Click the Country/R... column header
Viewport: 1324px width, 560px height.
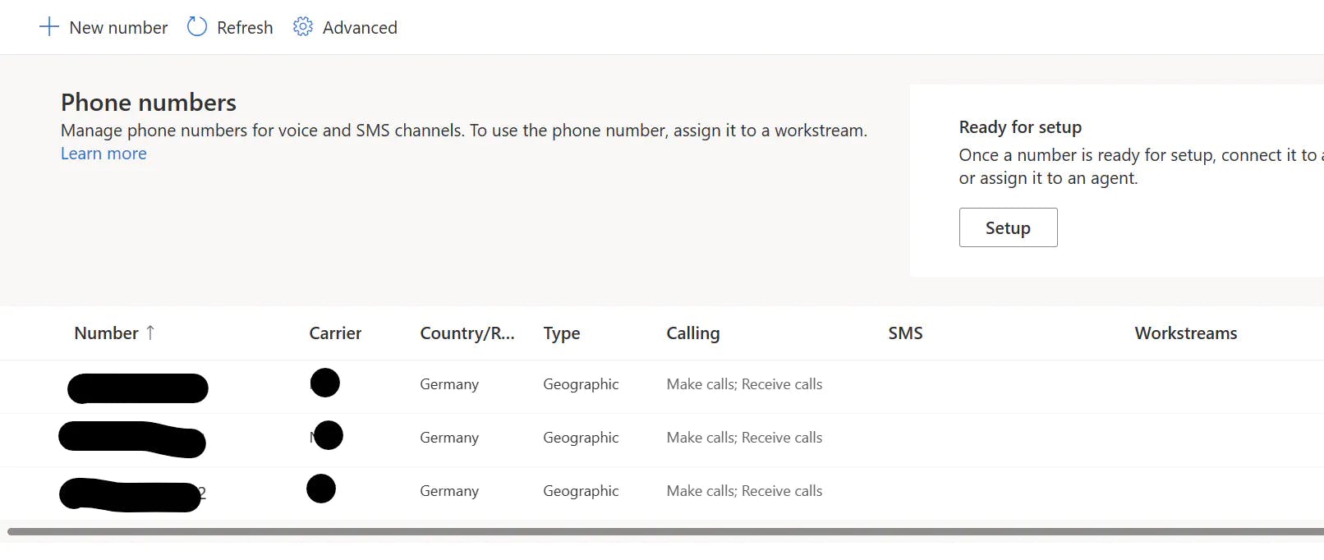click(x=467, y=333)
